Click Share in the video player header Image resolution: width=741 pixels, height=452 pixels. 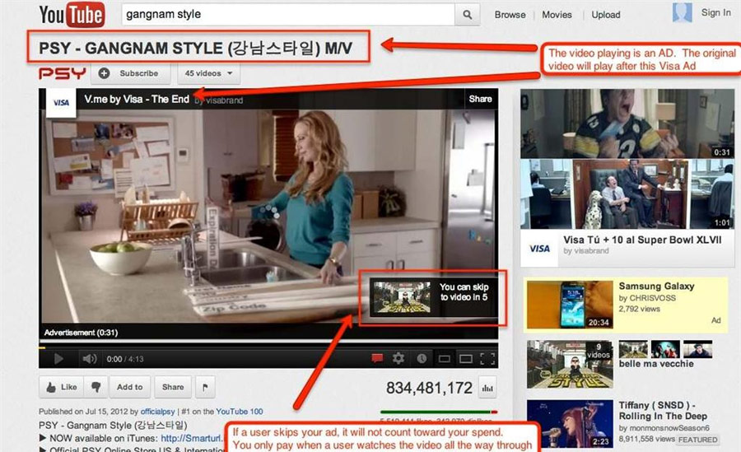[480, 99]
